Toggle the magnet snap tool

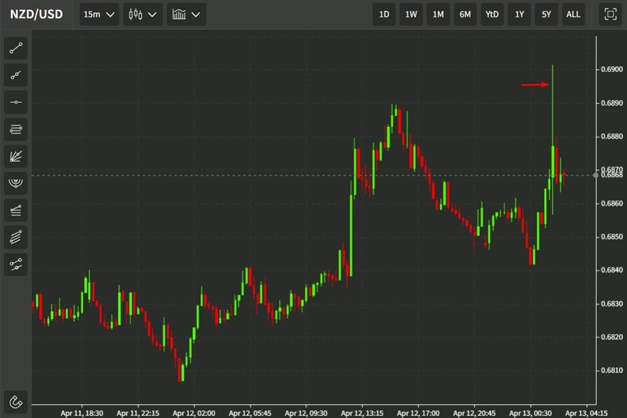pos(15,402)
